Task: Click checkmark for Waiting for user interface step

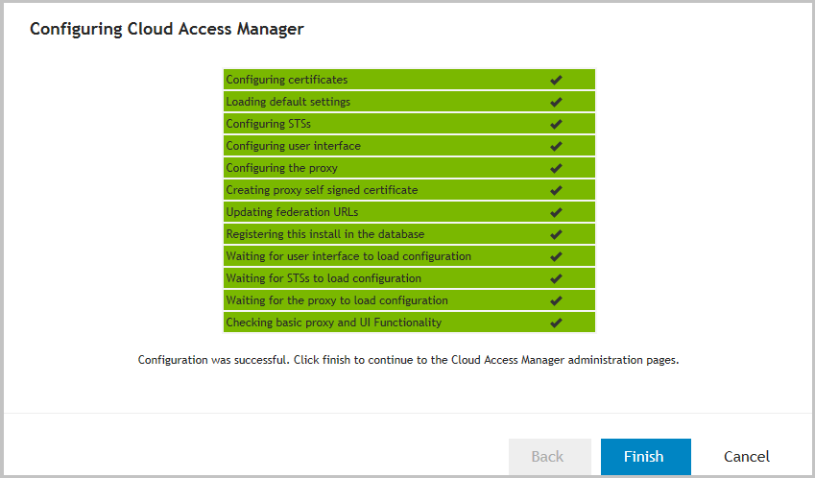Action: point(556,256)
